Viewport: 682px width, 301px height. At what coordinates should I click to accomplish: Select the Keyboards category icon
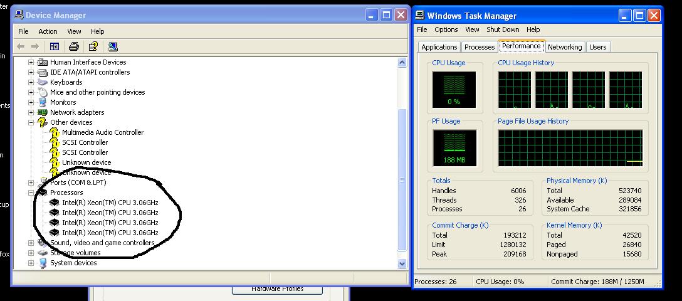(43, 82)
